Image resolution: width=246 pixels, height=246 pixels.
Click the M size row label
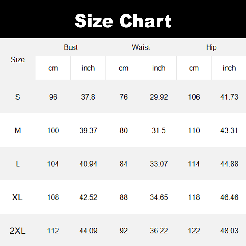tap(18, 130)
